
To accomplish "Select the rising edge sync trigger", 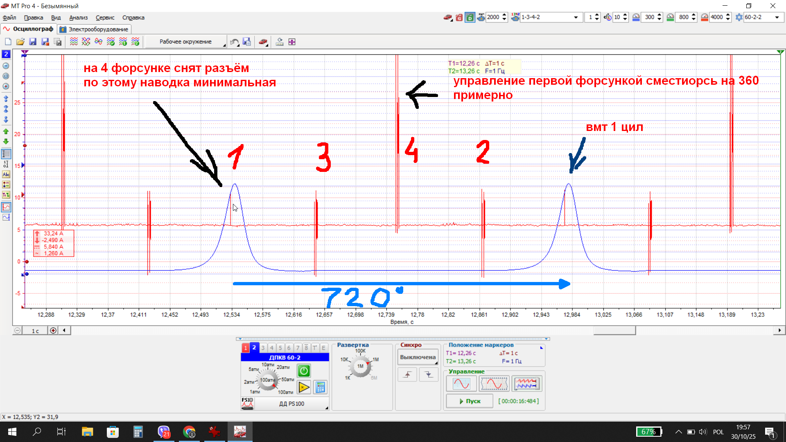I will [x=407, y=374].
